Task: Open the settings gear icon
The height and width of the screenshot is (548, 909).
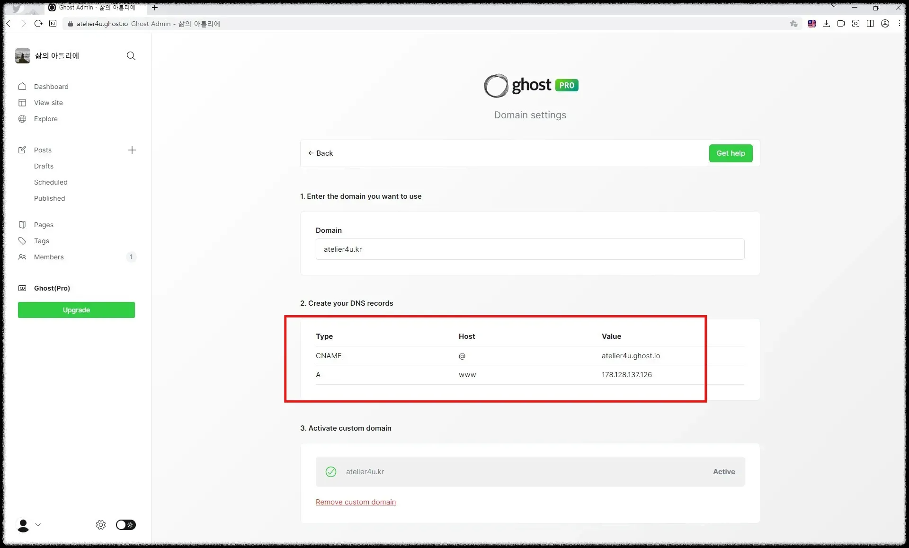Action: (101, 525)
